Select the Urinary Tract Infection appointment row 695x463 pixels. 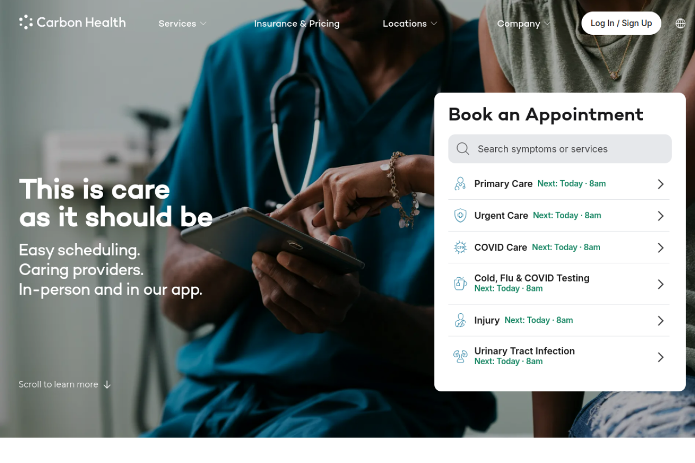pyautogui.click(x=559, y=357)
